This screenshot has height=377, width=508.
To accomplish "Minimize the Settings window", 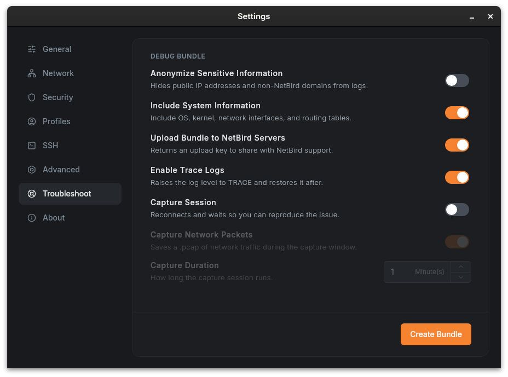I will point(472,17).
